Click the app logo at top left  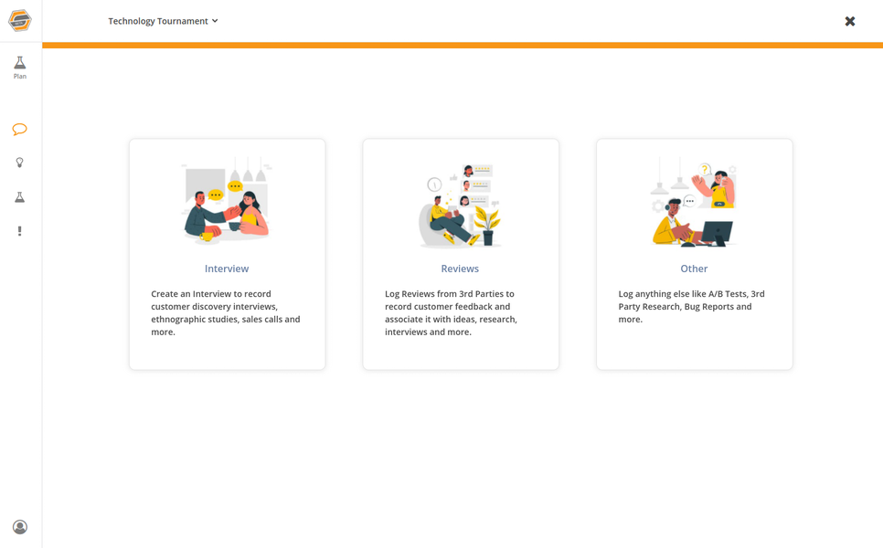coord(19,20)
